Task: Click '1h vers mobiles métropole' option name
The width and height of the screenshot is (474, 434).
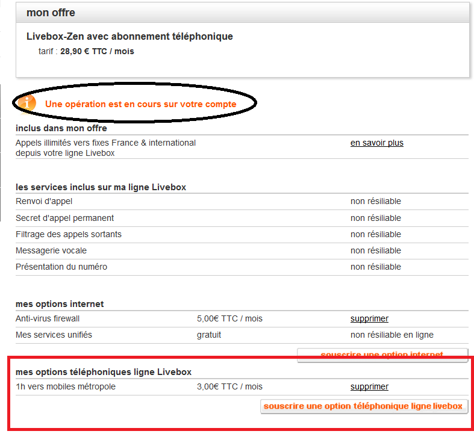Action: click(x=66, y=386)
